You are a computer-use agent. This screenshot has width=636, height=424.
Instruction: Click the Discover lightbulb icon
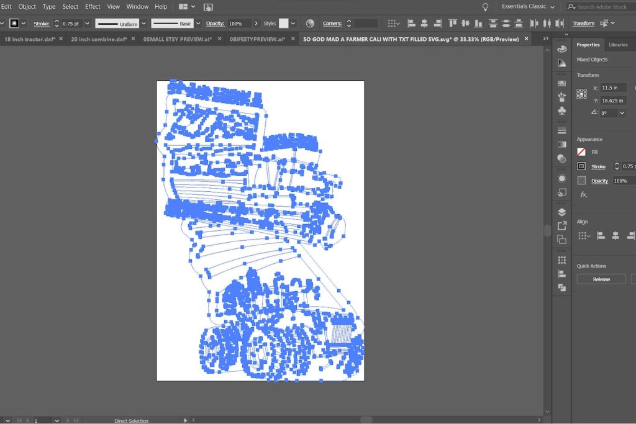coord(485,7)
